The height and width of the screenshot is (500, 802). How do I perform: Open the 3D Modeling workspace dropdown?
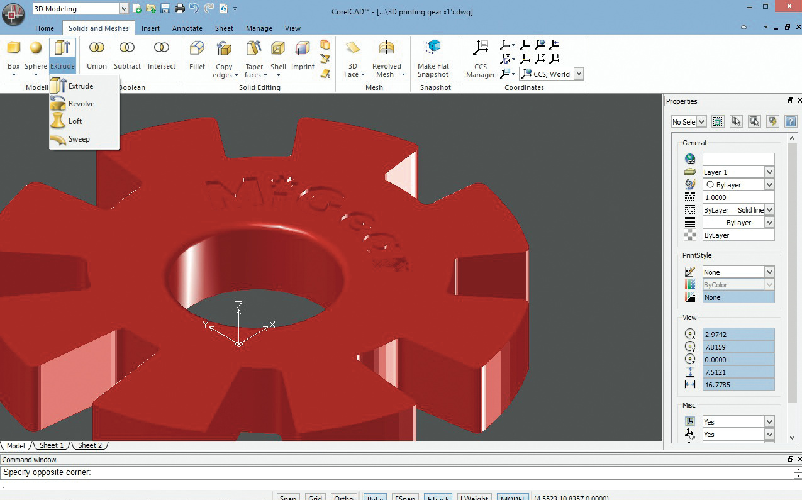tap(123, 9)
